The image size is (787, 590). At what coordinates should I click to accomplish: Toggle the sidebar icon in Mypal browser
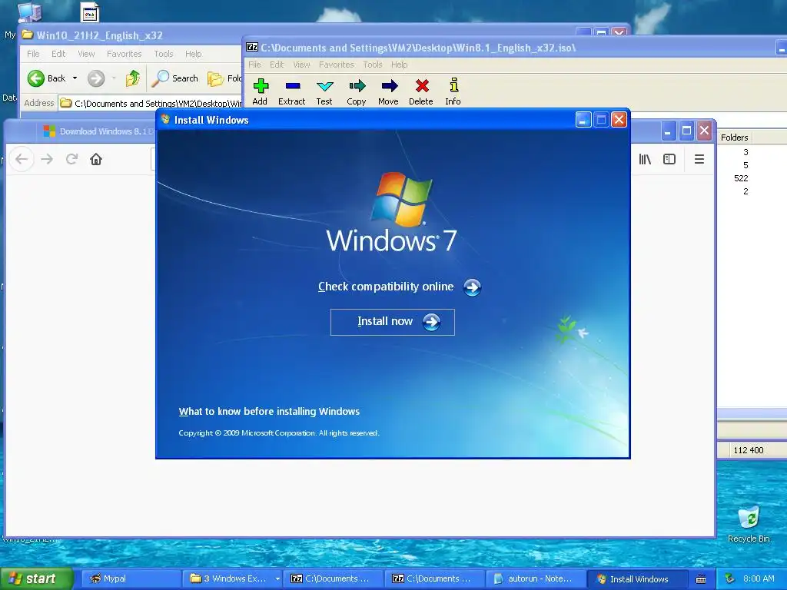(x=669, y=160)
